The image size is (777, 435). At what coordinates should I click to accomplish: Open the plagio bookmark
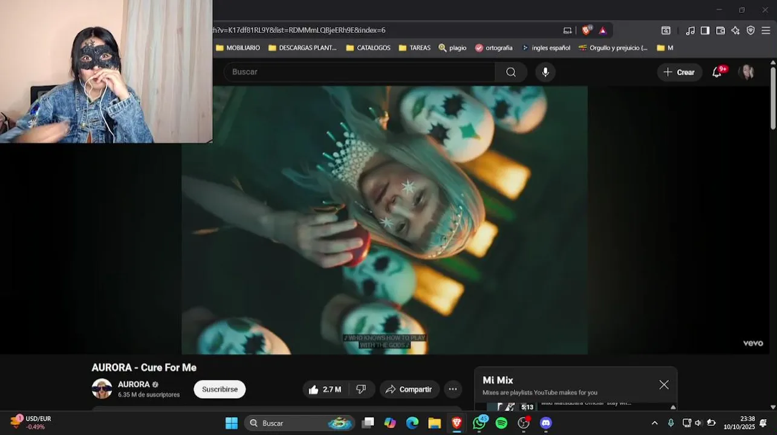click(x=452, y=48)
